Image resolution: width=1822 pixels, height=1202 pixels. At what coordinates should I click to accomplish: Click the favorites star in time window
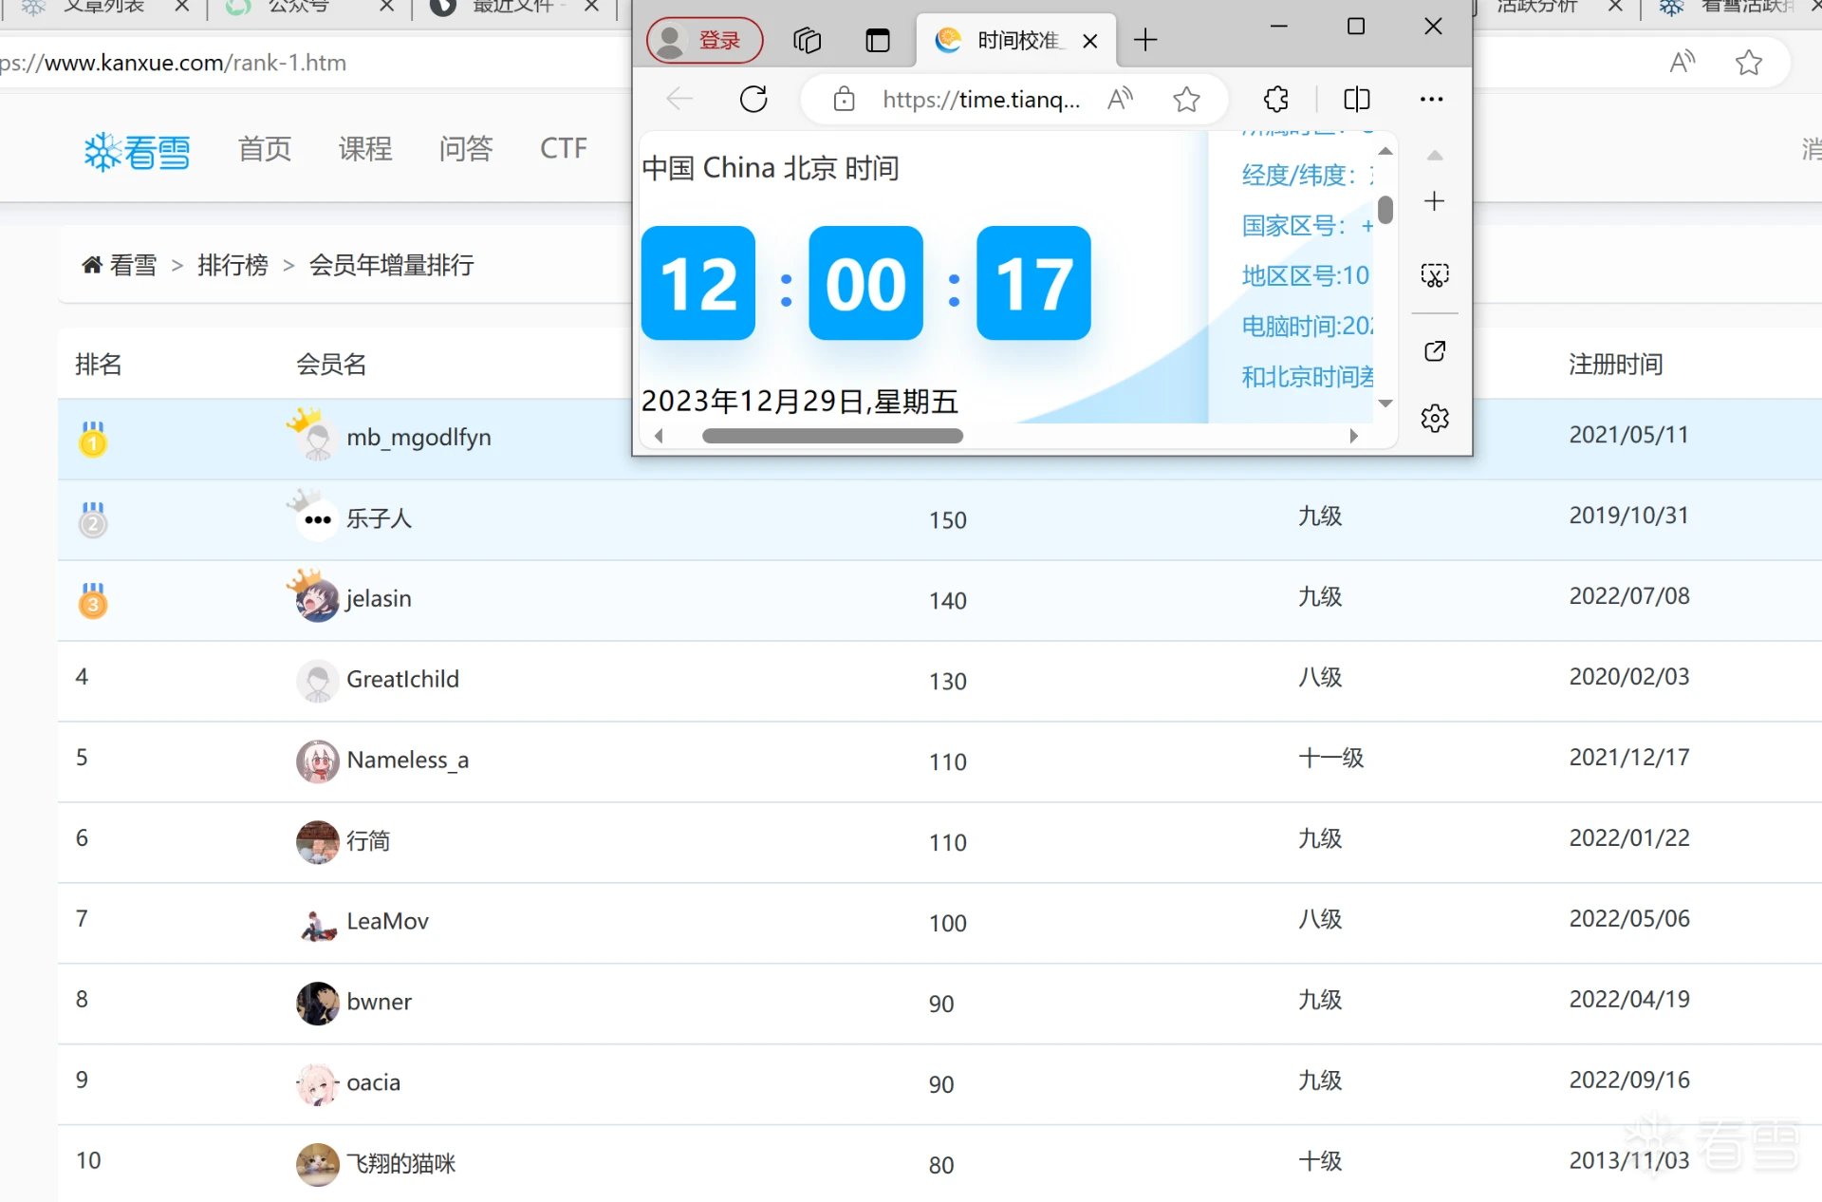point(1186,99)
